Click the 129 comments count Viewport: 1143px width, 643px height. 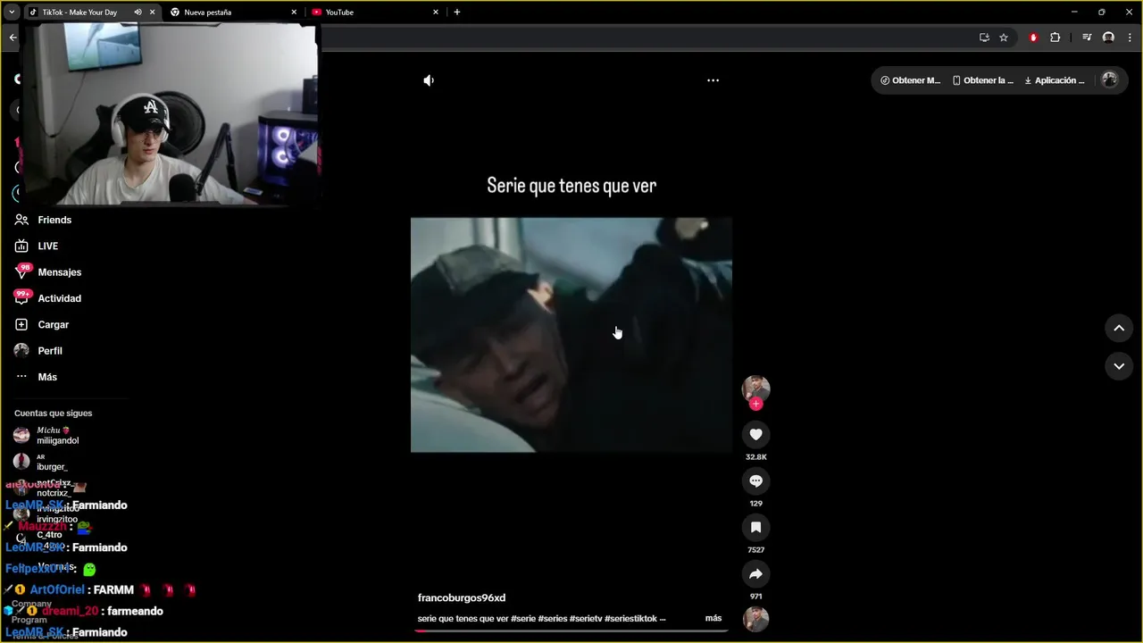tap(755, 504)
